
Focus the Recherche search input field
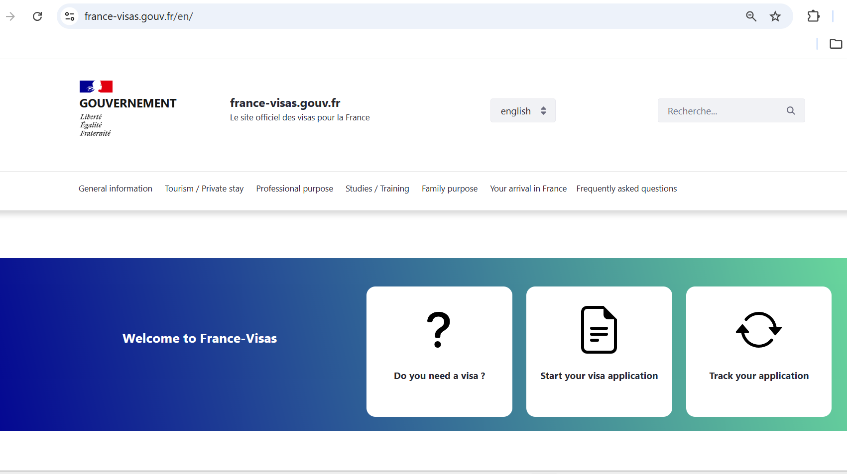coord(722,110)
